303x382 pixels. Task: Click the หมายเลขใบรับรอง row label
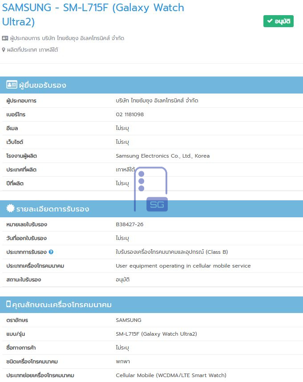pyautogui.click(x=27, y=224)
